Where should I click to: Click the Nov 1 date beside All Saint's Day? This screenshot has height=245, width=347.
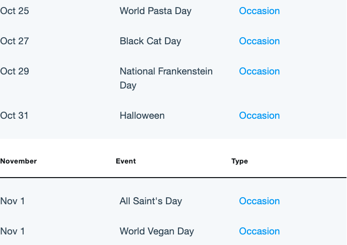click(13, 201)
